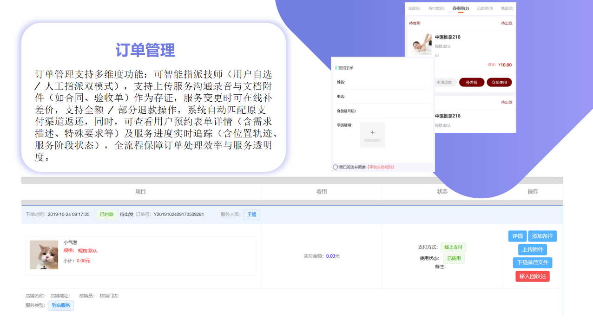
Task: Open the 平台交易规则 link
Action: 381,167
